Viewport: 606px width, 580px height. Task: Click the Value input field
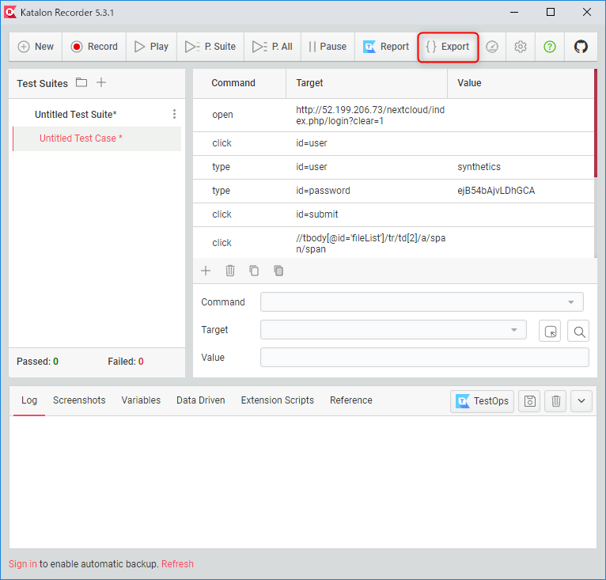[x=424, y=358]
